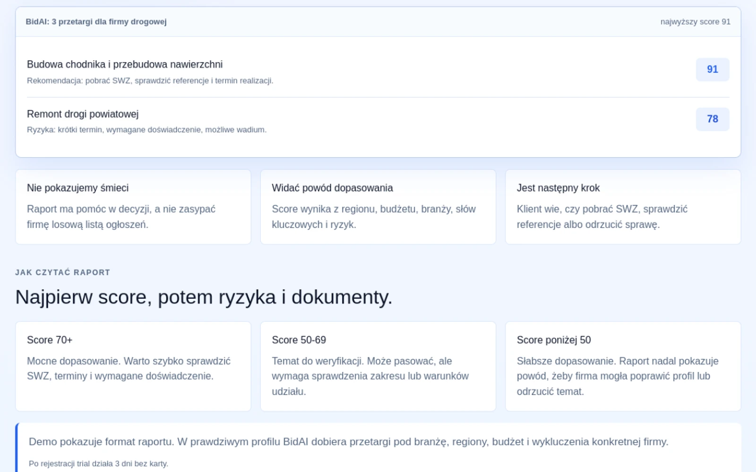The height and width of the screenshot is (472, 756).
Task: Click the 78 score badge
Action: click(713, 119)
